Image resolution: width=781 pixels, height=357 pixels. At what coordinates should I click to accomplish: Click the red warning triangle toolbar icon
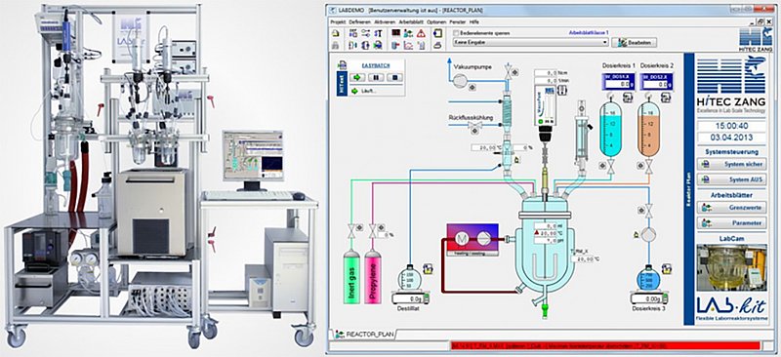click(x=422, y=33)
